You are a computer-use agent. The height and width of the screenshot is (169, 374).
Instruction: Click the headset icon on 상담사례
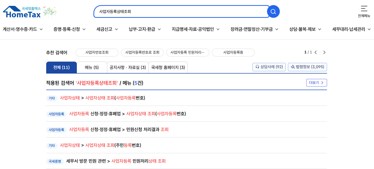pyautogui.click(x=257, y=67)
